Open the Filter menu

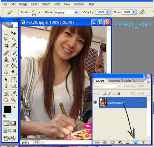(57, 4)
